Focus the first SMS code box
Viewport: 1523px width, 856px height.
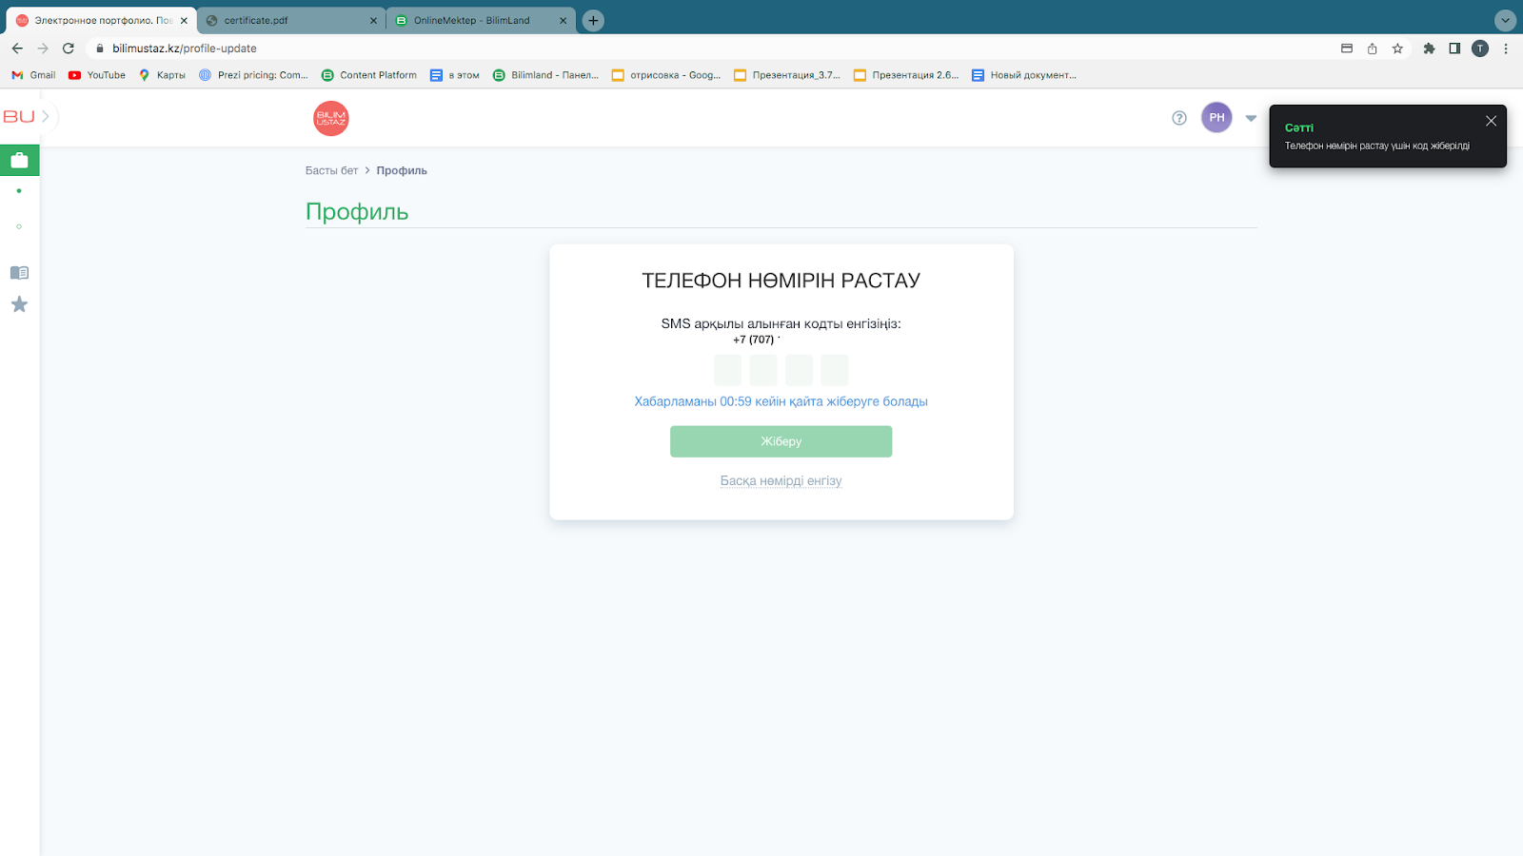coord(728,370)
